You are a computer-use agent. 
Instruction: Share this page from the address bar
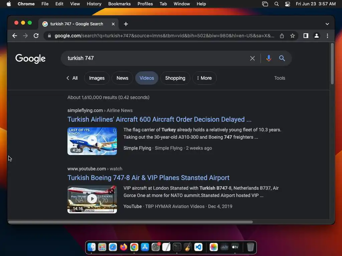click(282, 36)
